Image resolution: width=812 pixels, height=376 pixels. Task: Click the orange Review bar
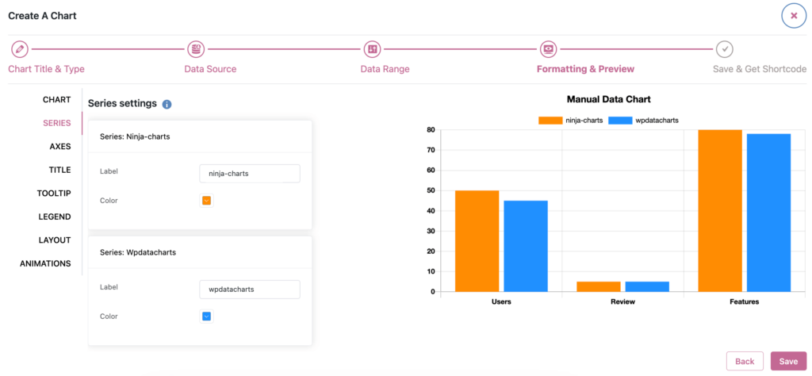[599, 286]
